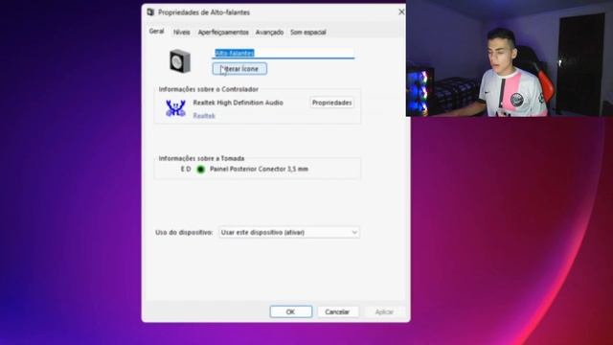Open the Aperfeiçoamentos tab
The image size is (613, 345).
coord(223,32)
